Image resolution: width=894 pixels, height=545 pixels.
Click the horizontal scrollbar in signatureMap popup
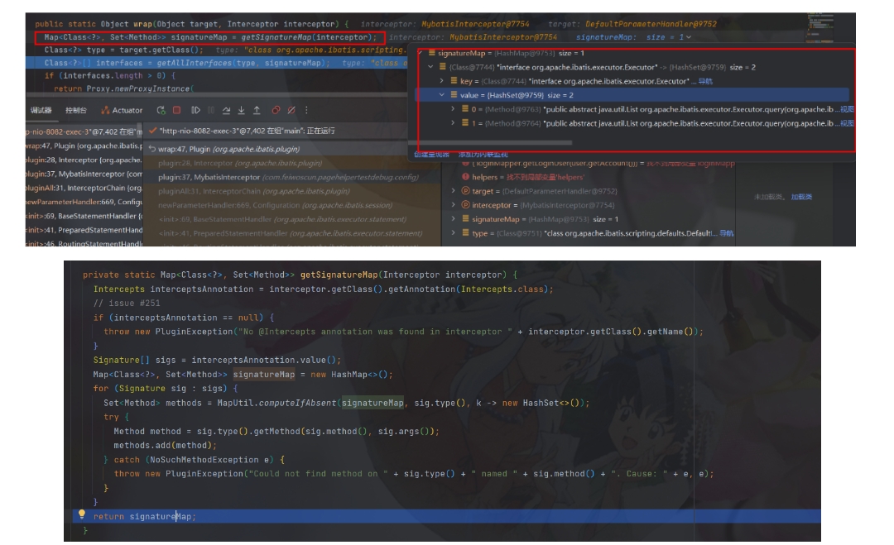point(497,143)
